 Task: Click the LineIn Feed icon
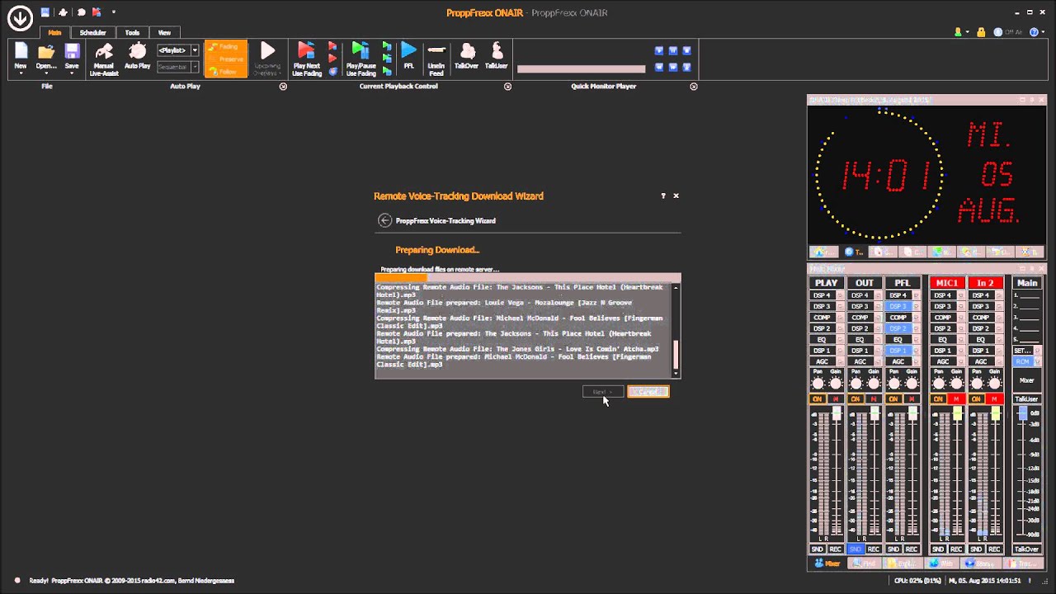(x=436, y=58)
